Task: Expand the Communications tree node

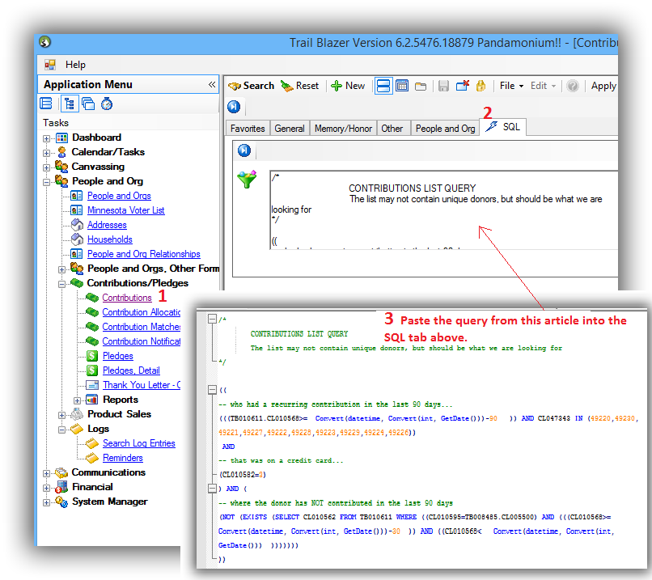Action: (47, 473)
